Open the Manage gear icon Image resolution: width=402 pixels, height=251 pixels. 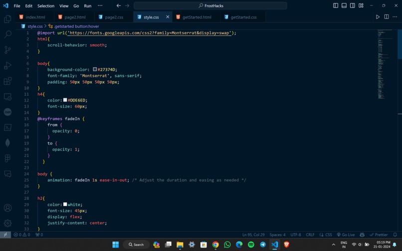point(7,223)
